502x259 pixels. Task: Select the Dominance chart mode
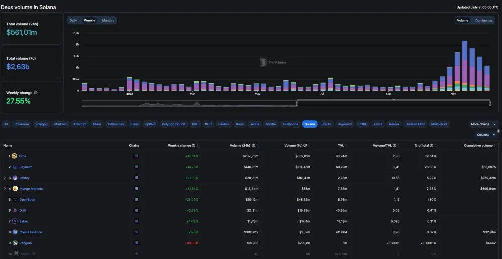point(483,20)
